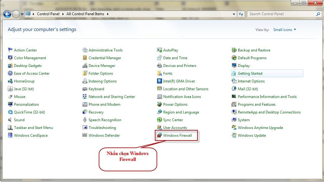Click the Programs and Features icon
324x182 pixels.
tap(234, 104)
